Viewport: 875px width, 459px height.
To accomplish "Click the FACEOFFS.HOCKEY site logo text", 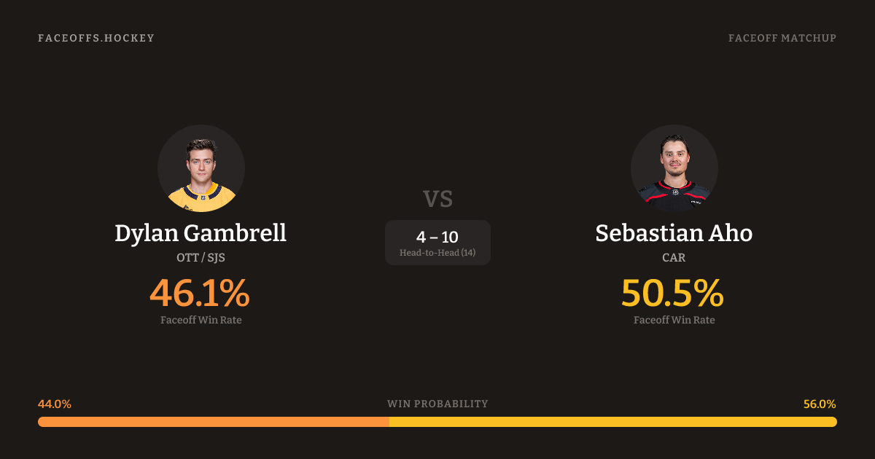I will pos(96,38).
